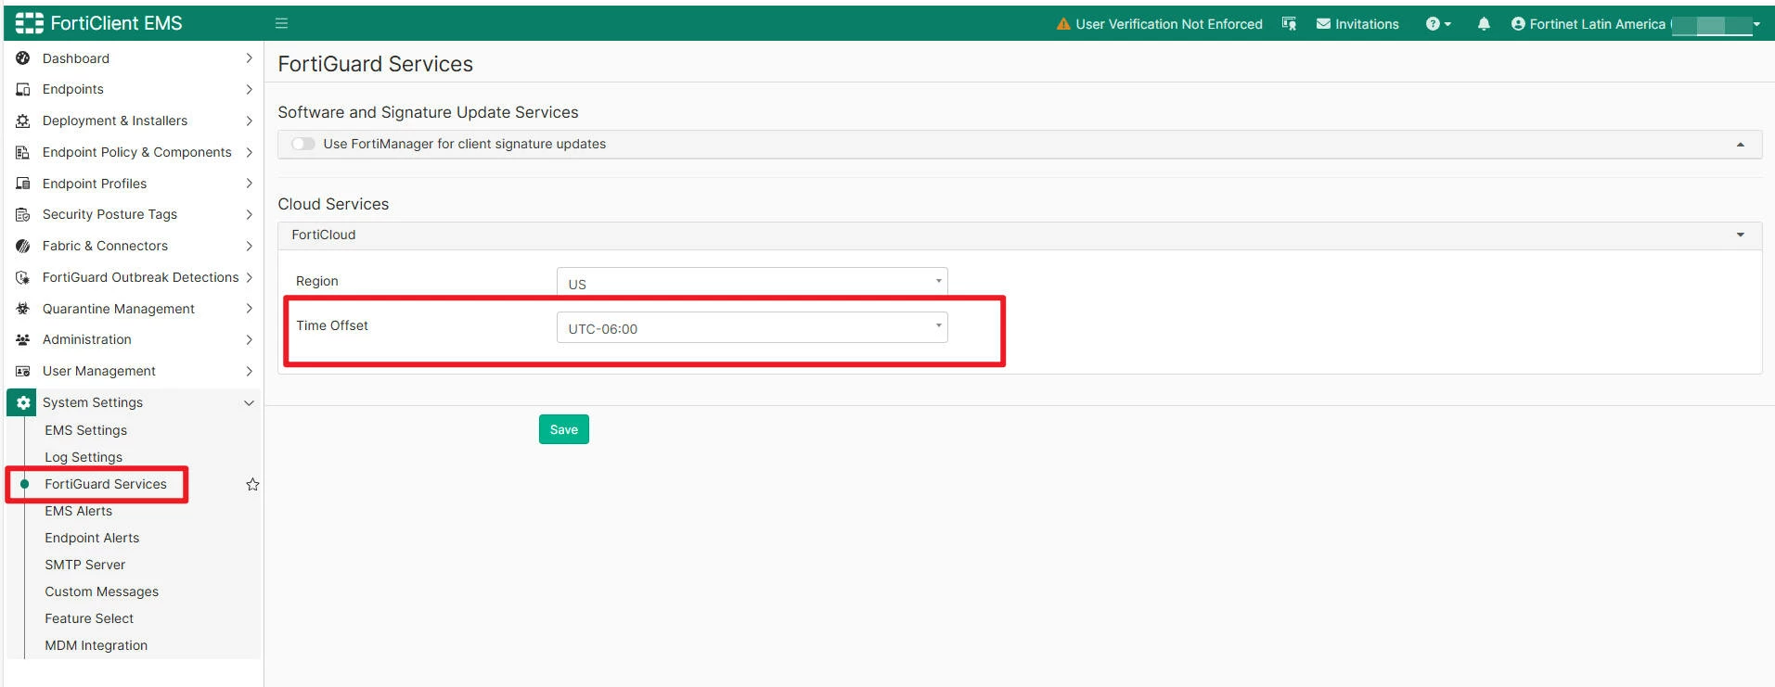
Task: Expand the Deployment & Installers chevron
Action: pos(249,121)
